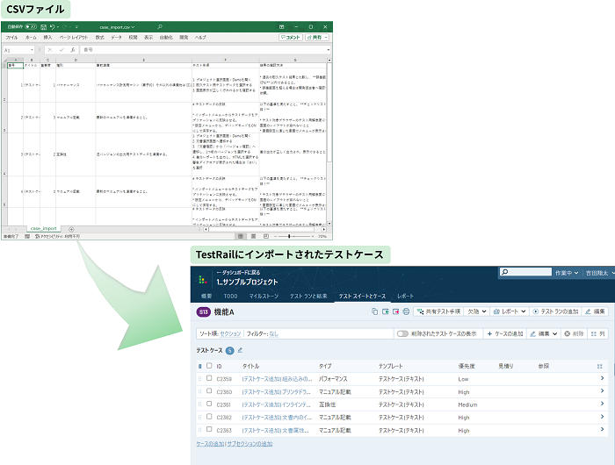Check the checkbox for case C2361
This screenshot has width=615, height=465.
click(x=209, y=404)
